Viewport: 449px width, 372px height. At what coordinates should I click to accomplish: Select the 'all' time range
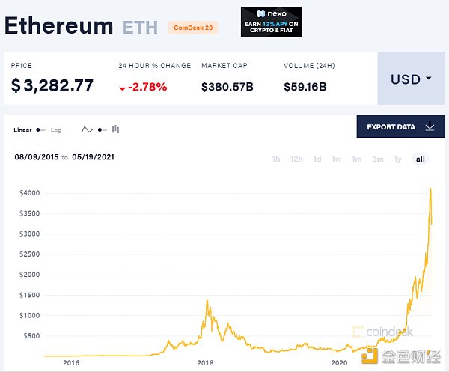pyautogui.click(x=421, y=159)
